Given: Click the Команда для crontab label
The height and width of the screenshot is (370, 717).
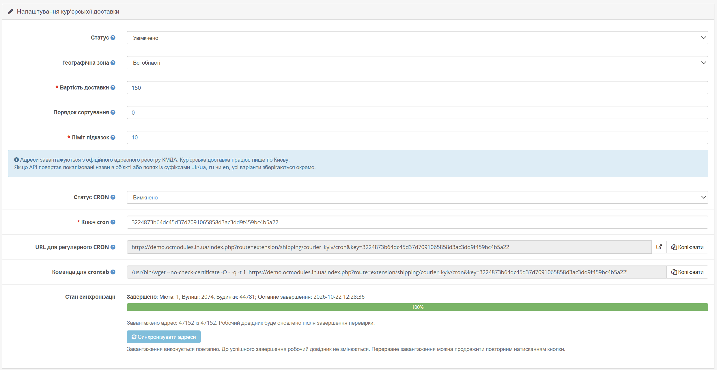Looking at the screenshot, I should point(81,272).
